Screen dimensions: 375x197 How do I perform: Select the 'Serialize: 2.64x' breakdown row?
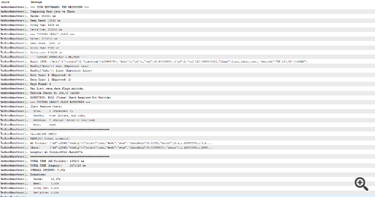[187, 192]
